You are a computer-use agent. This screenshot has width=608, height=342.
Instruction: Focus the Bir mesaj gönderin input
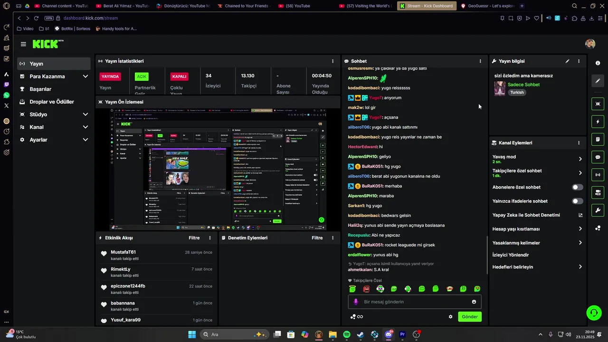(415, 302)
